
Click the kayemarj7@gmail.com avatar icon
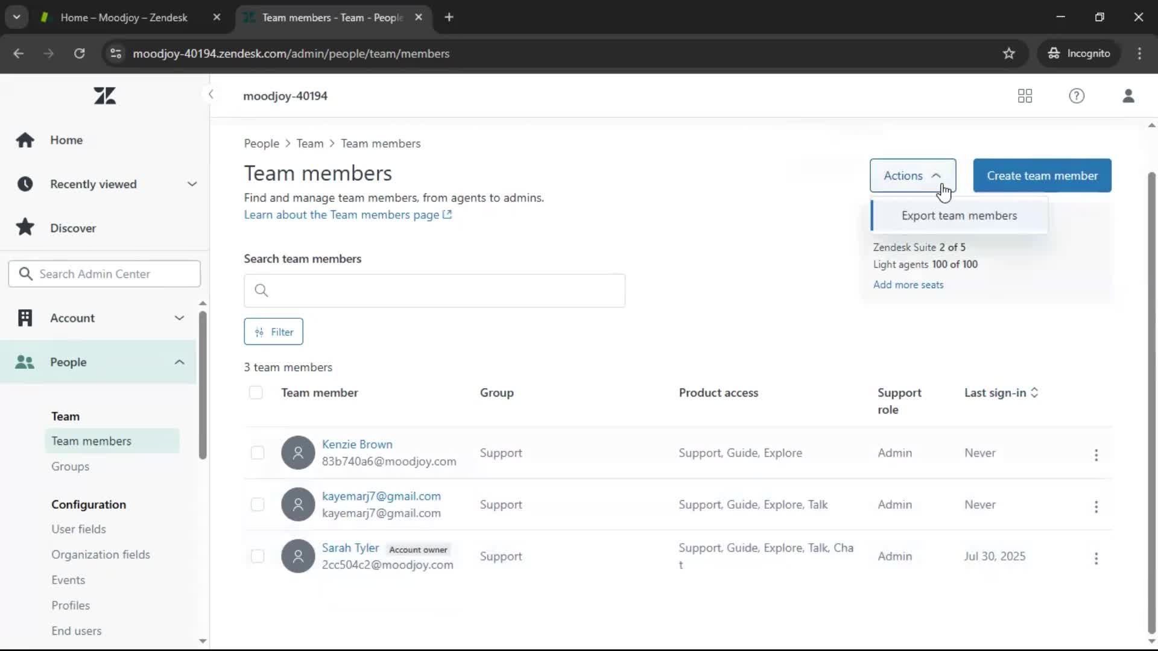pyautogui.click(x=298, y=505)
